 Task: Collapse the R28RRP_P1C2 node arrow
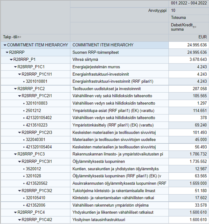point(15,89)
